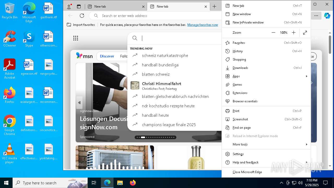Select Recycle Bin desktop icon
Viewport: 334px width, 188px height.
[10, 11]
